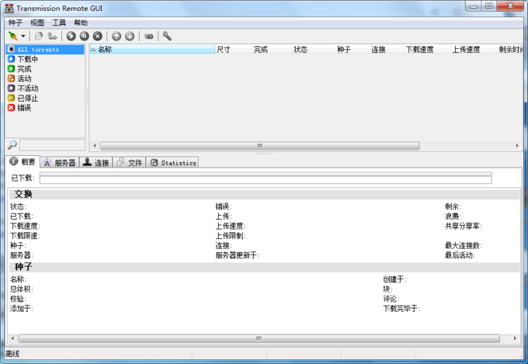This screenshot has height=364, width=528.
Task: Open the 种子 menu
Action: [15, 23]
